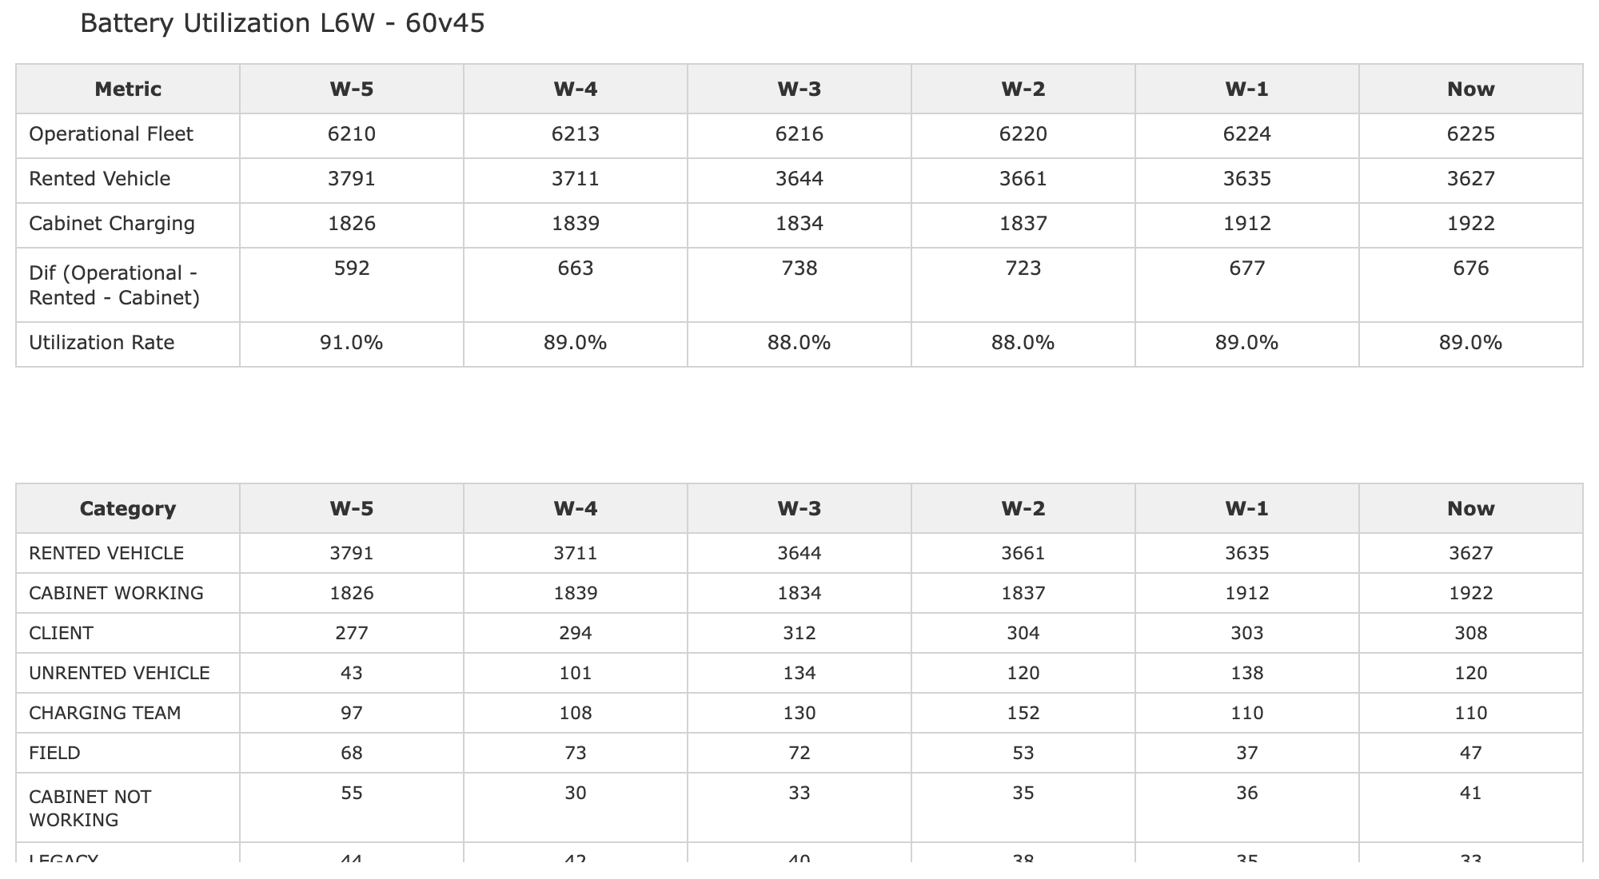This screenshot has width=1599, height=879.
Task: Select the Metric column header
Action: point(128,89)
